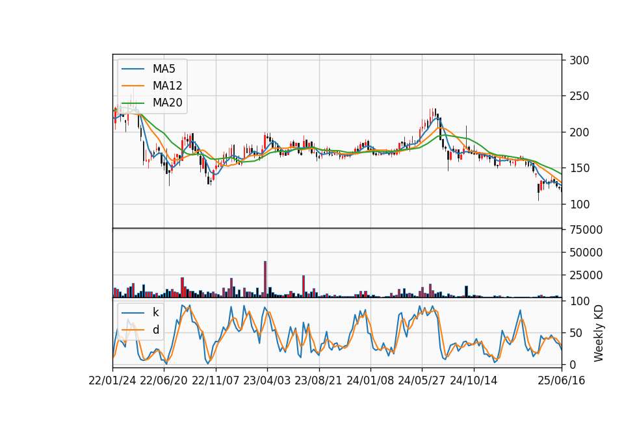Click the 23/04/03 date label
Image resolution: width=624 pixels, height=448 pixels.
point(267,380)
